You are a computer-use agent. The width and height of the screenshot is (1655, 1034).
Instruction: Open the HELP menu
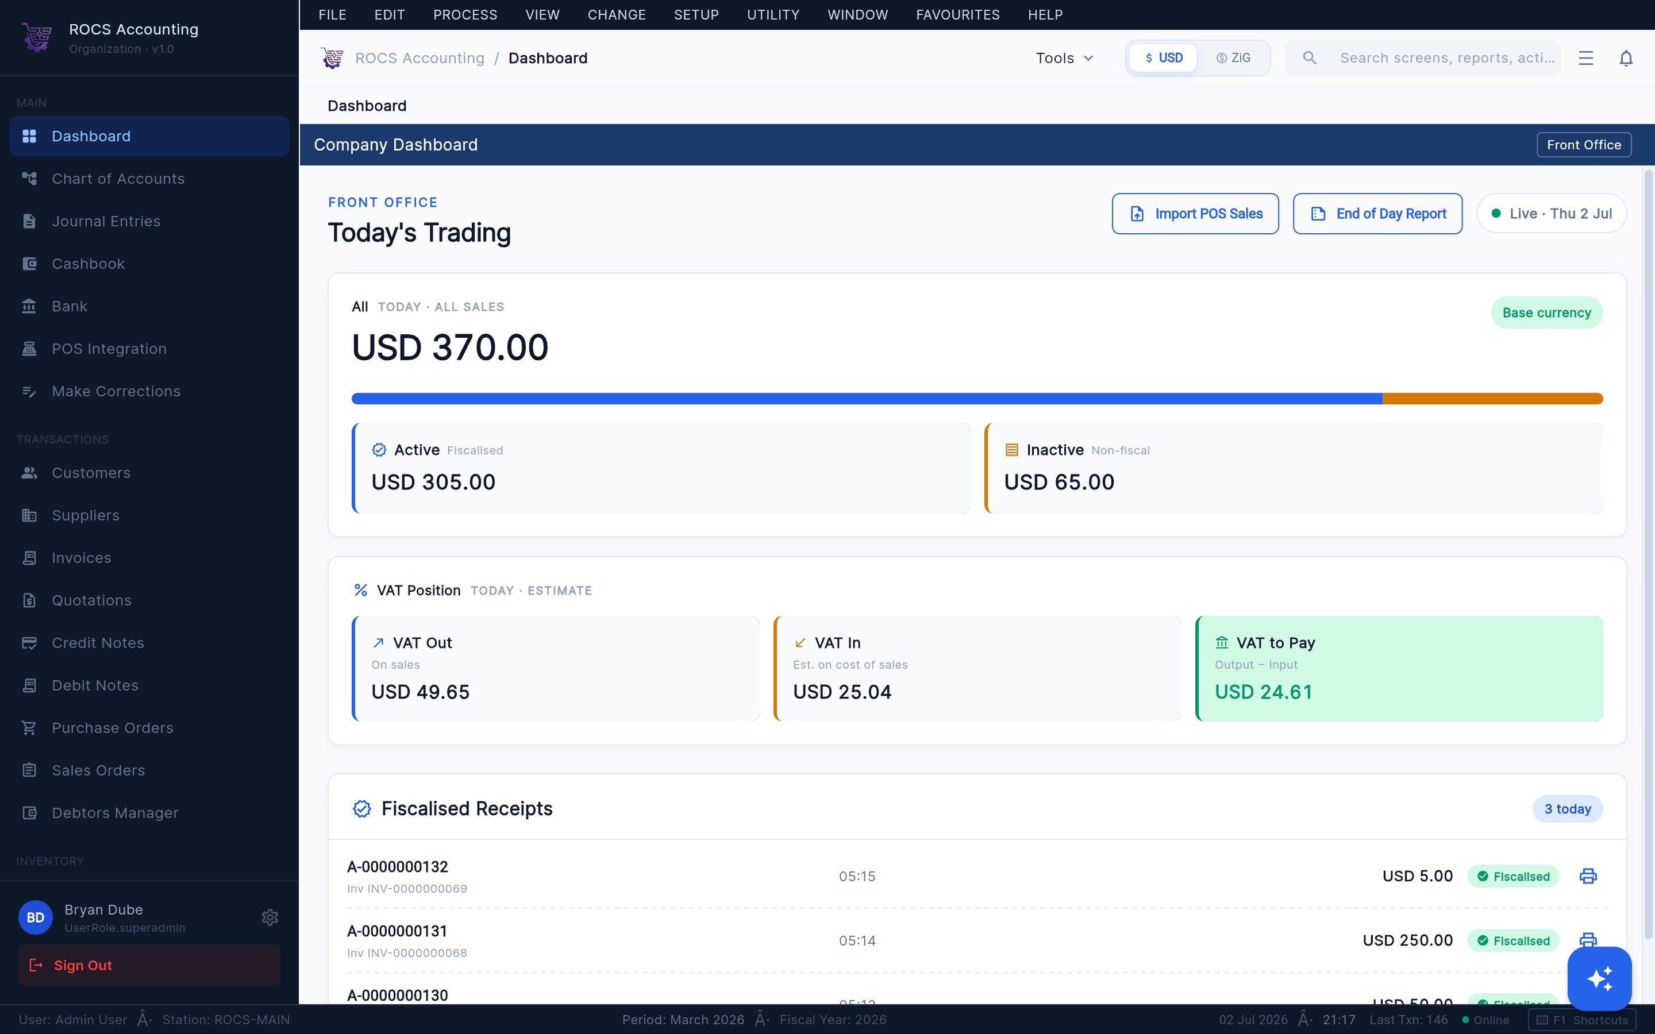1045,15
